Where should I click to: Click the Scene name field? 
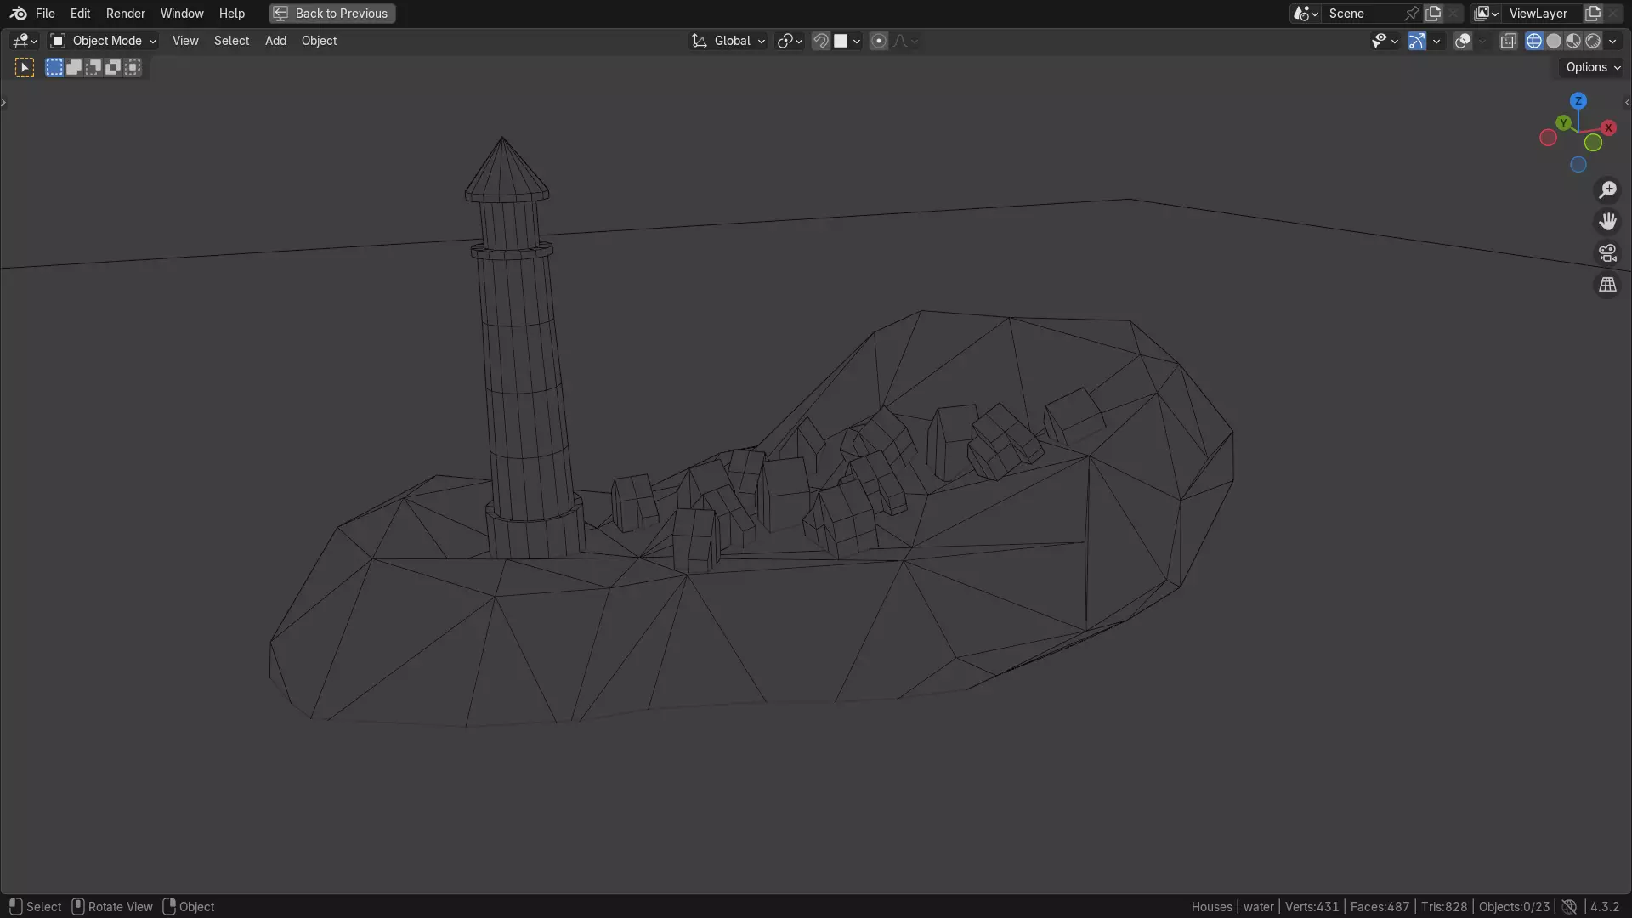pyautogui.click(x=1363, y=14)
